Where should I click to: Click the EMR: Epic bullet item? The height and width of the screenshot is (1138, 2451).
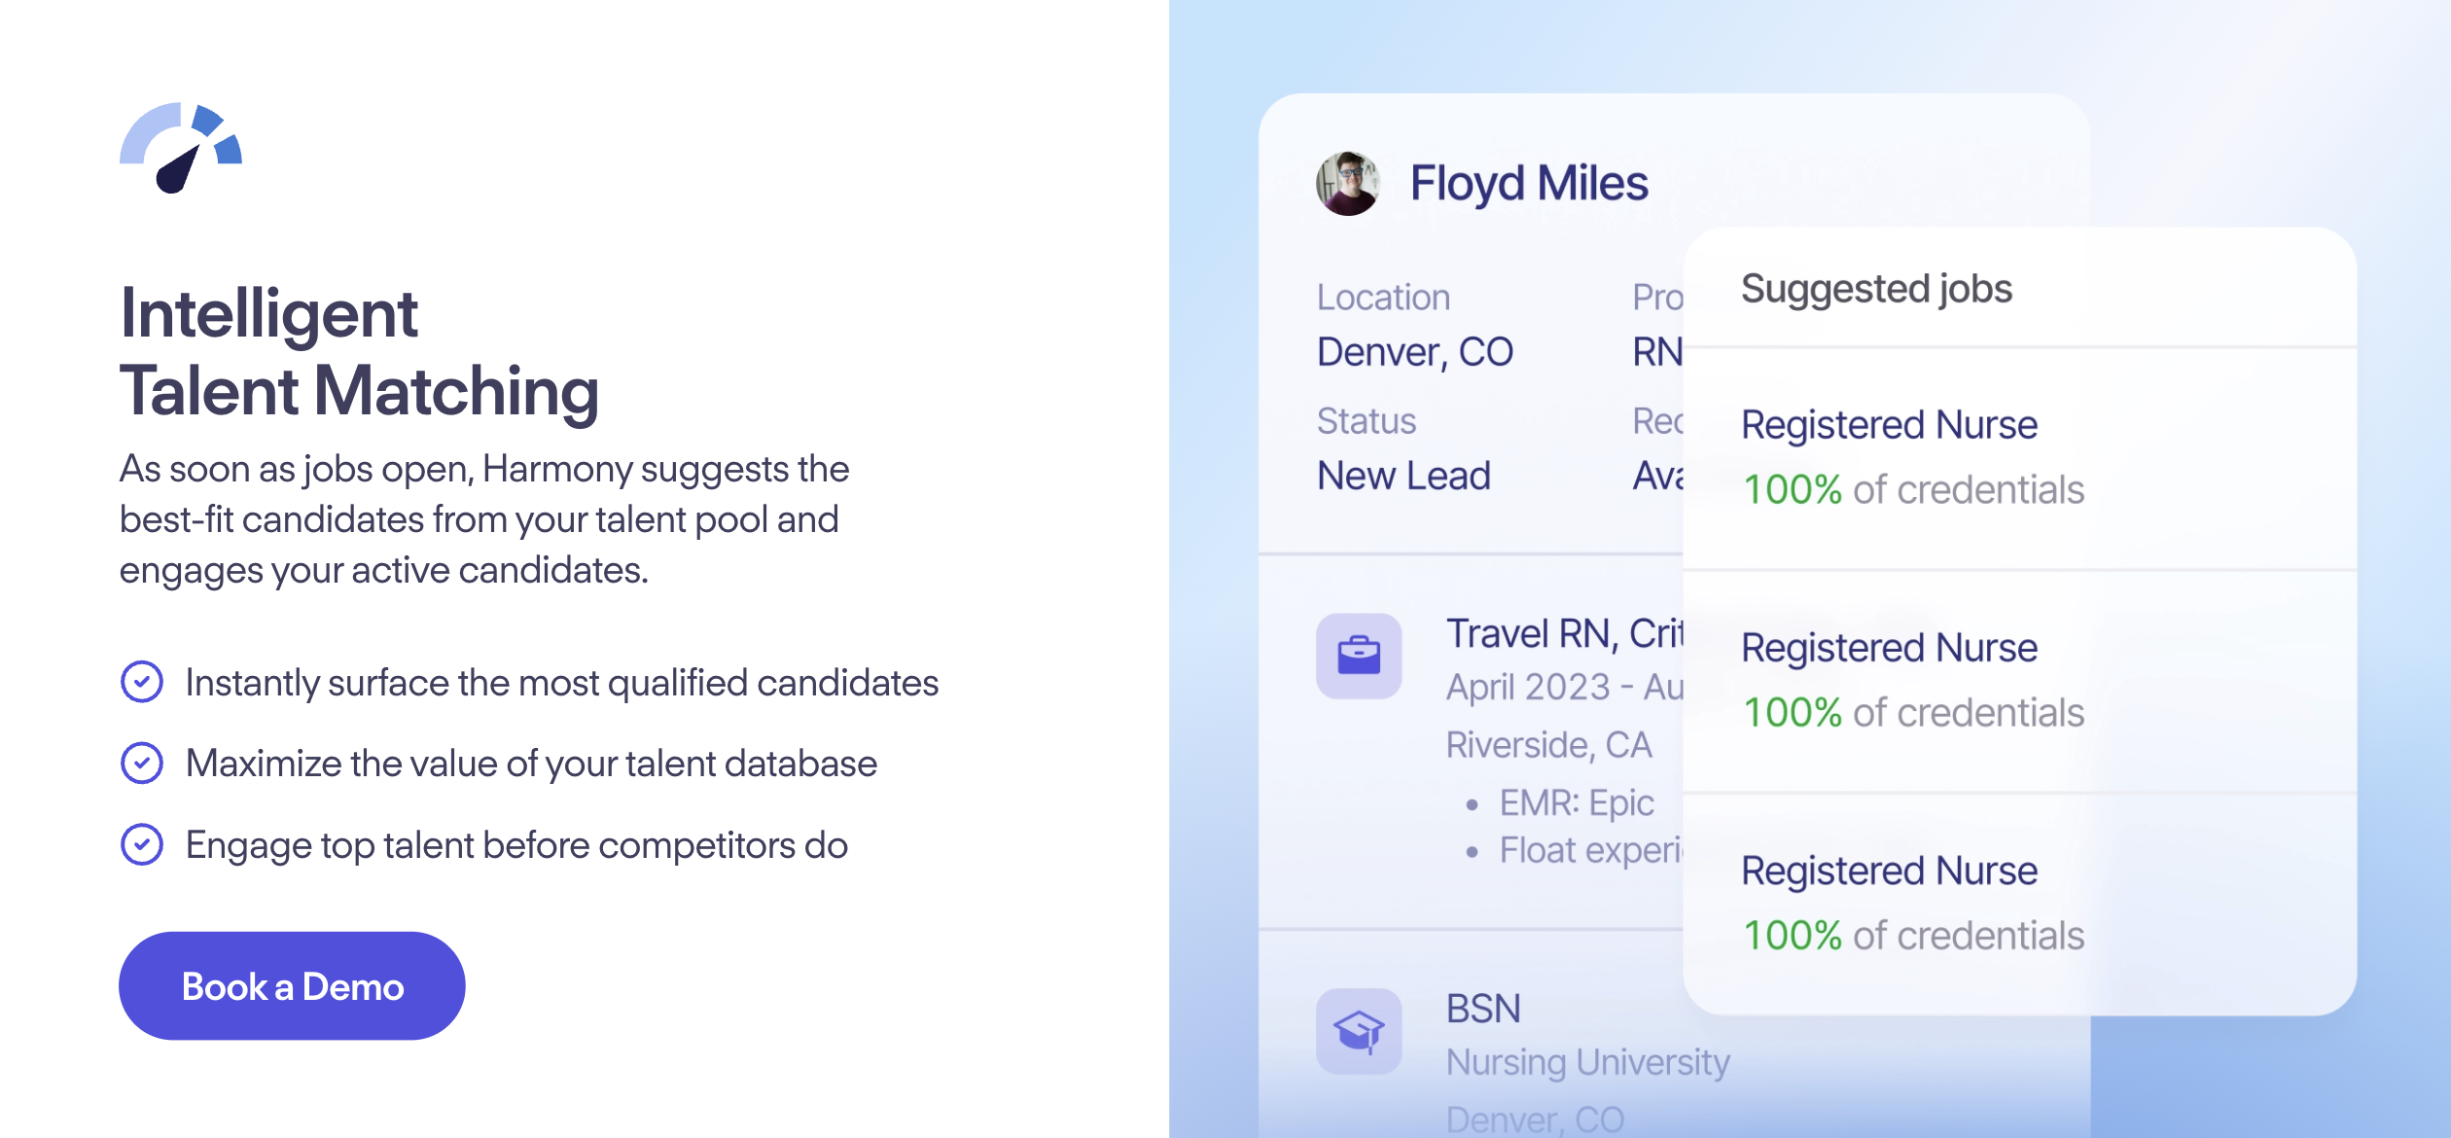[1576, 803]
